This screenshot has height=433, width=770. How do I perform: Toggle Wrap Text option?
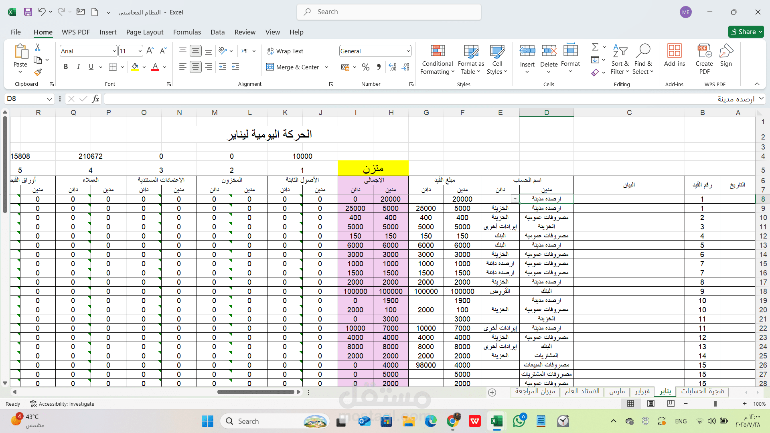(285, 51)
